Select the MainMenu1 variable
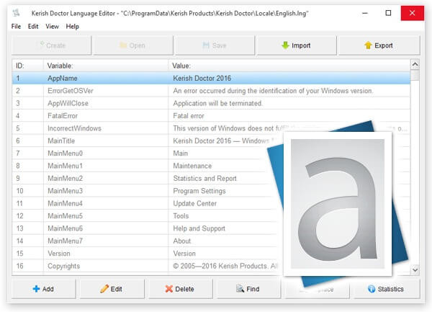 (x=65, y=166)
